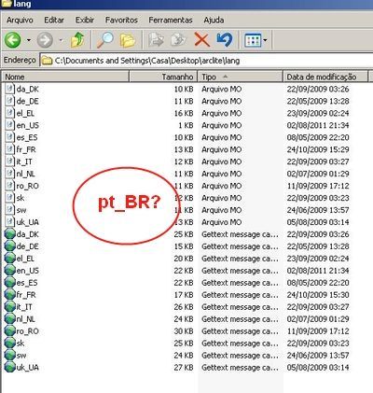
Task: Open the Back history dropdown arrow
Action: coord(29,40)
